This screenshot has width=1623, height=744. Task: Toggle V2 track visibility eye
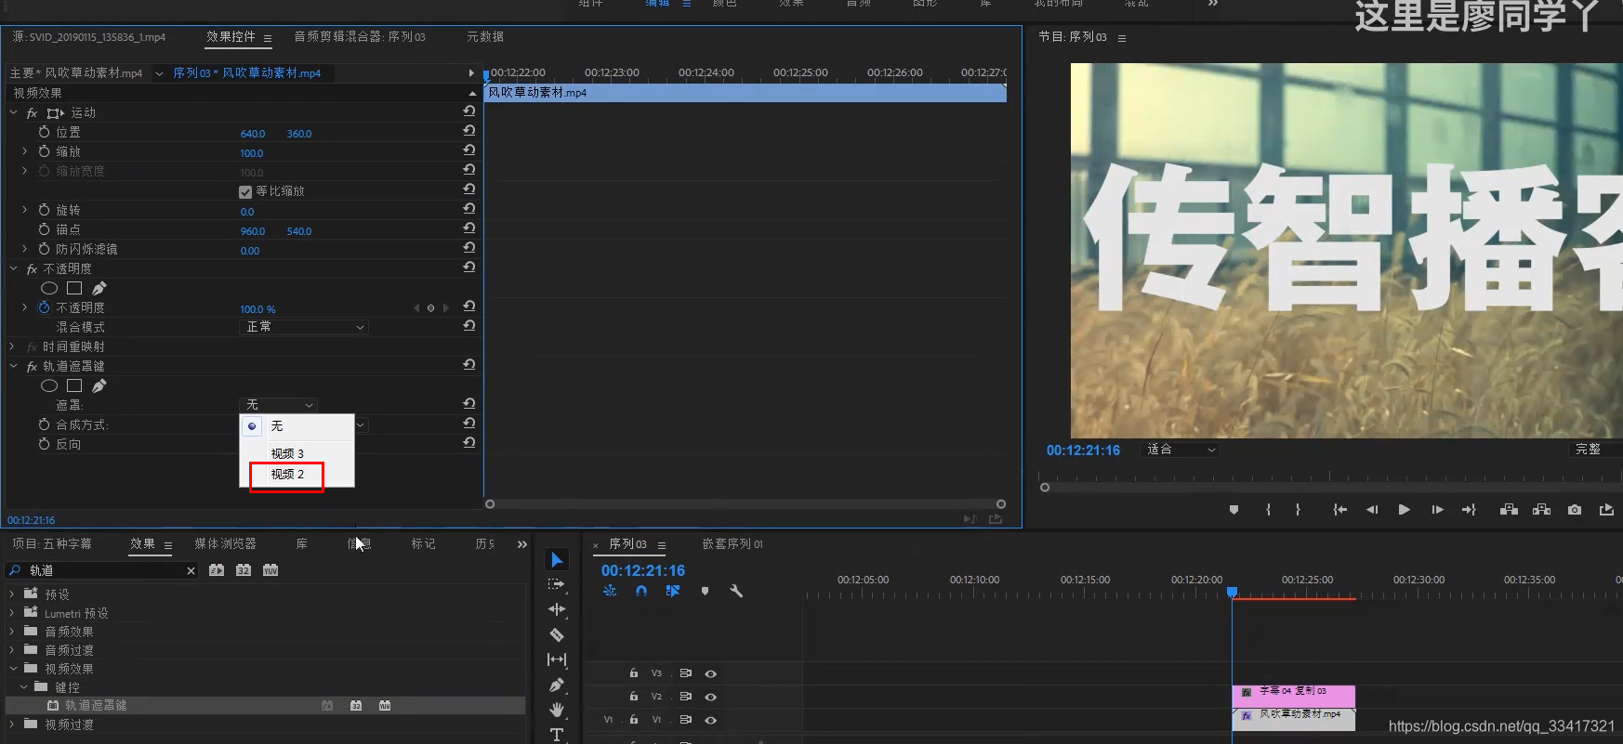(710, 697)
